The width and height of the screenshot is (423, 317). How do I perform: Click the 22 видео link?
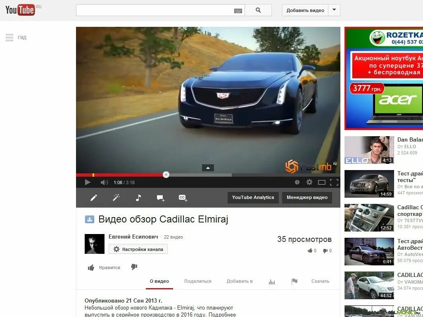[x=173, y=237]
